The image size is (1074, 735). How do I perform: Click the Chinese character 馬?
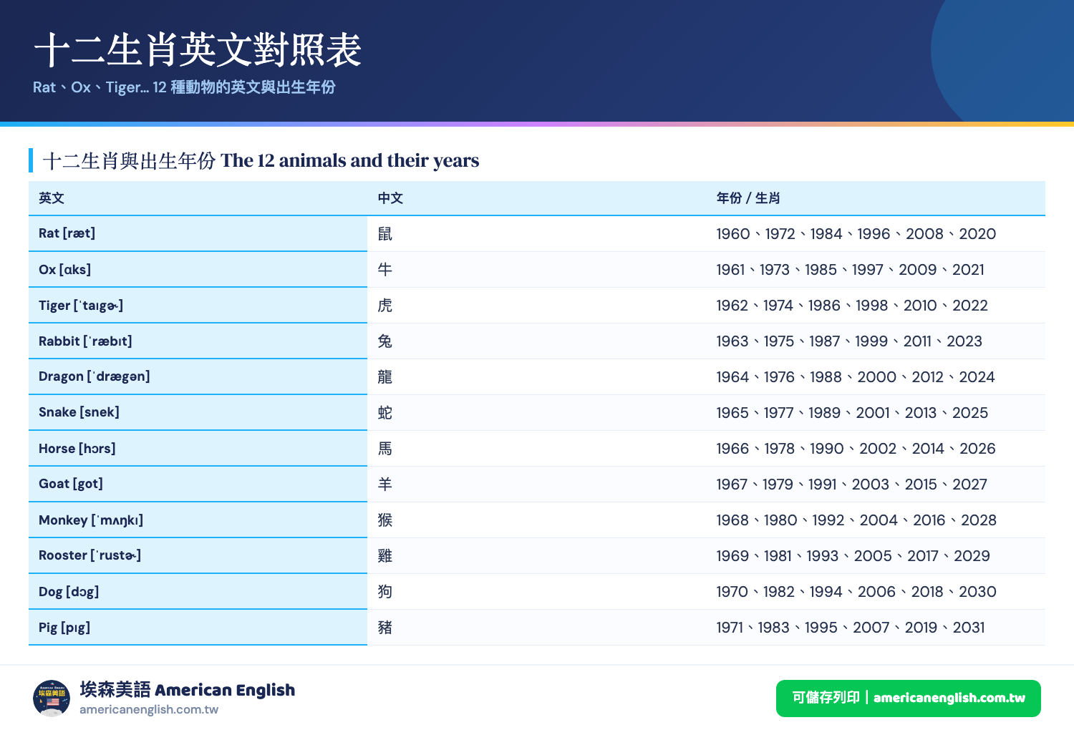pos(385,449)
